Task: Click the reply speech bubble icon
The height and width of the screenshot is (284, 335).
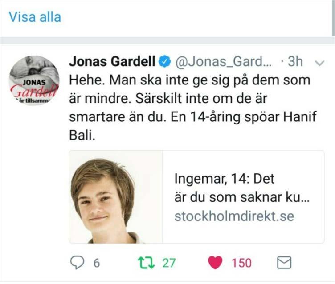Action: tap(77, 263)
